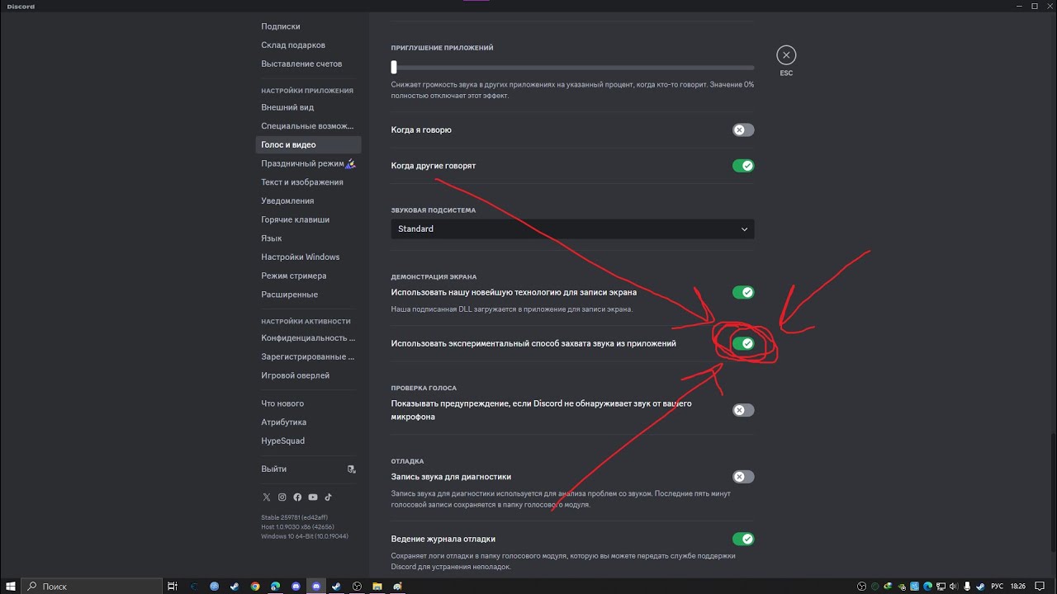This screenshot has height=594, width=1057.
Task: Click the system tray microphone icon
Action: 968,586
